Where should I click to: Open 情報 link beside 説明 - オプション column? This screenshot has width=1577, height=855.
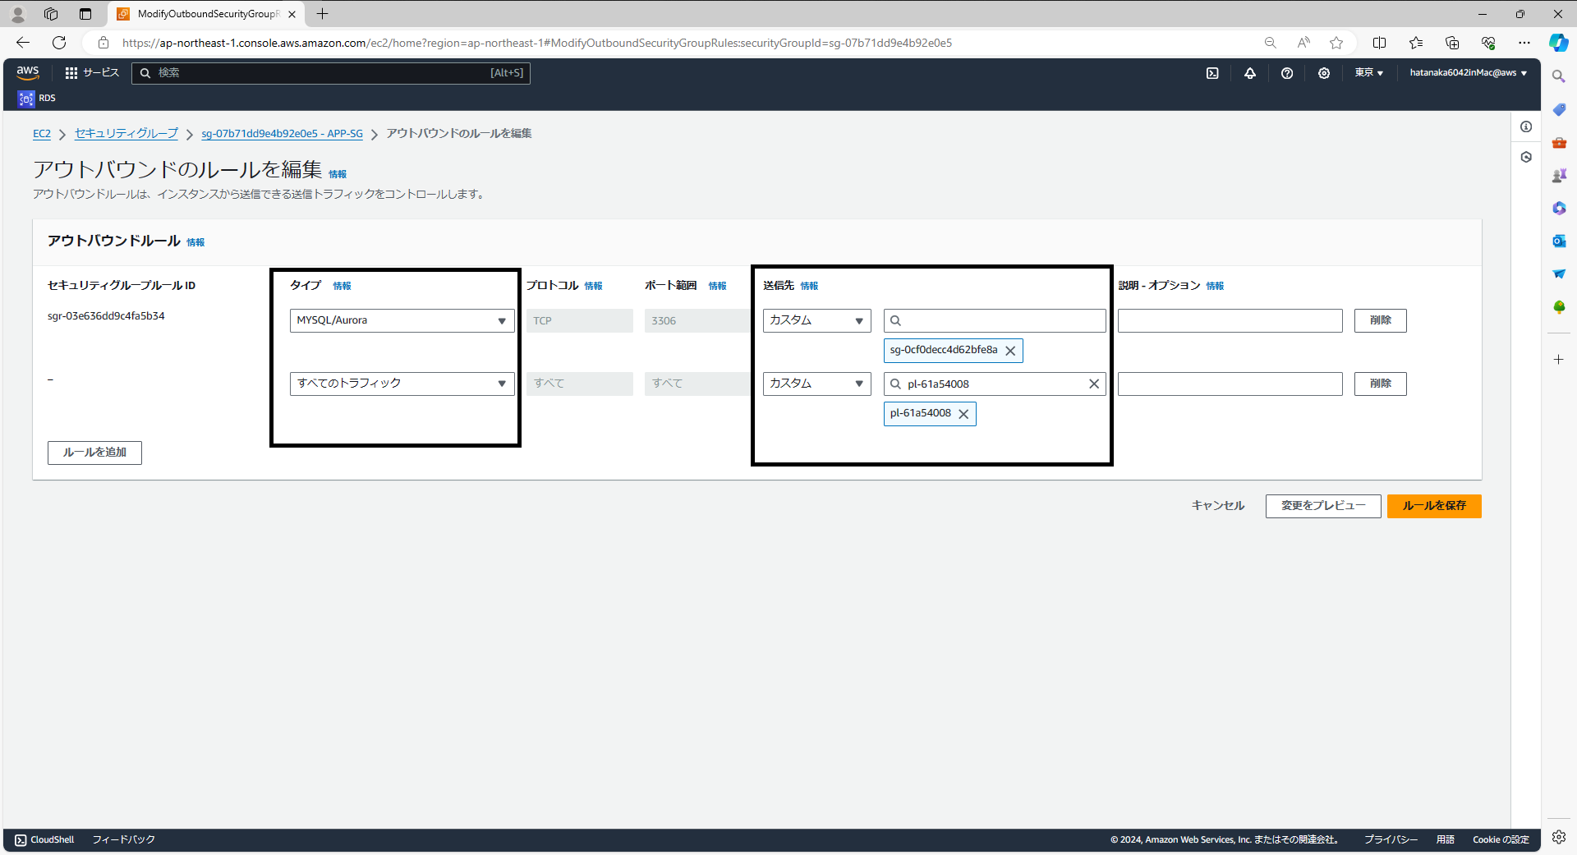(x=1215, y=286)
